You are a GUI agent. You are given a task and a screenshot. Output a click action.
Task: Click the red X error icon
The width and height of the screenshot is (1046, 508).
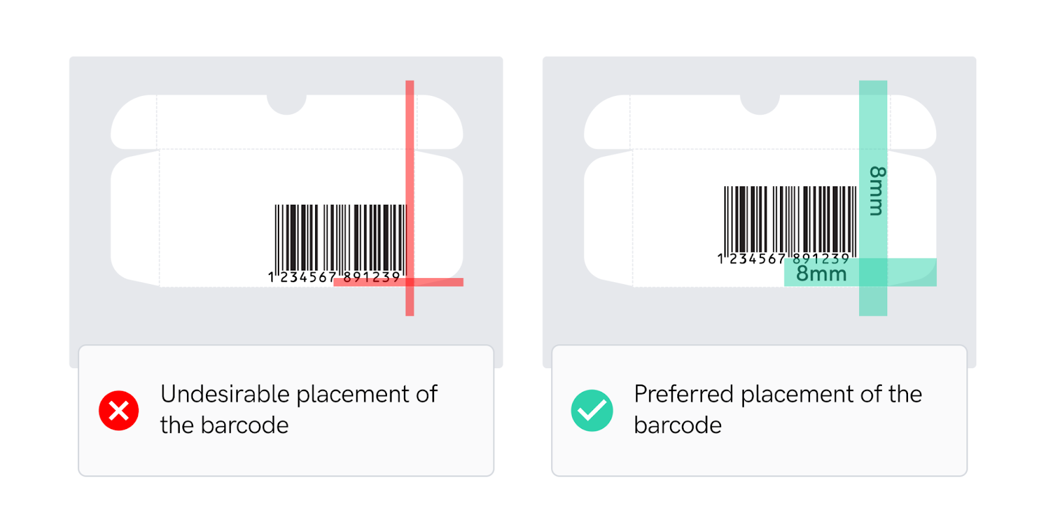(118, 411)
